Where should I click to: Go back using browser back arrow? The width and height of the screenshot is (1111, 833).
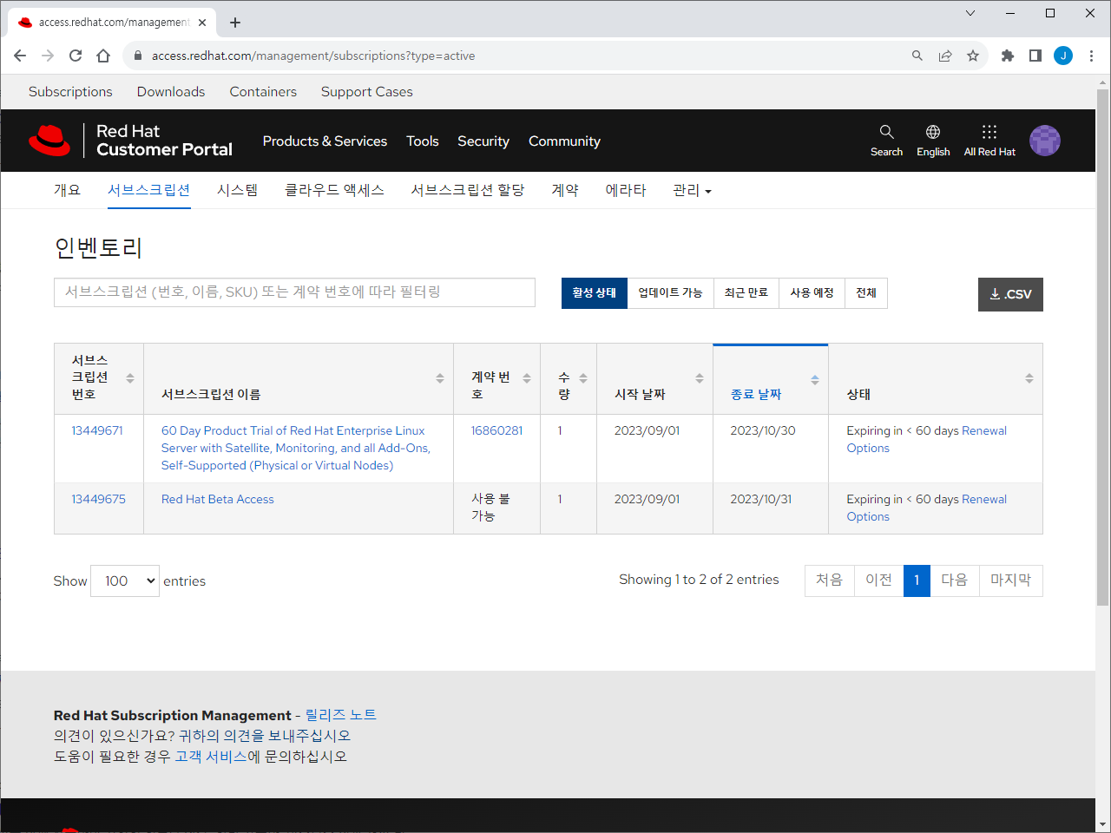click(20, 56)
